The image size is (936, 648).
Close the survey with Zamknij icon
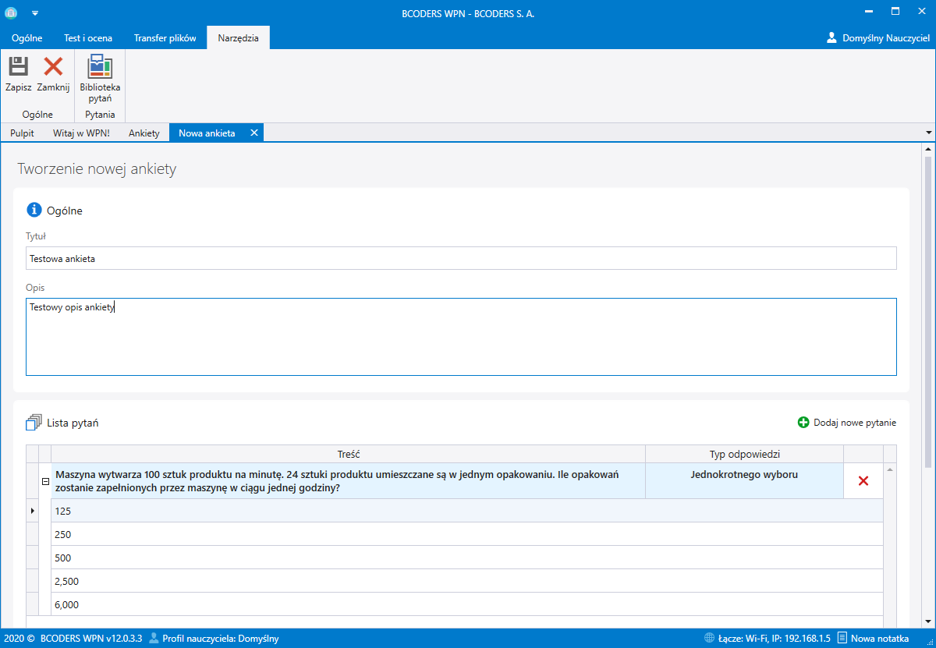(x=53, y=66)
